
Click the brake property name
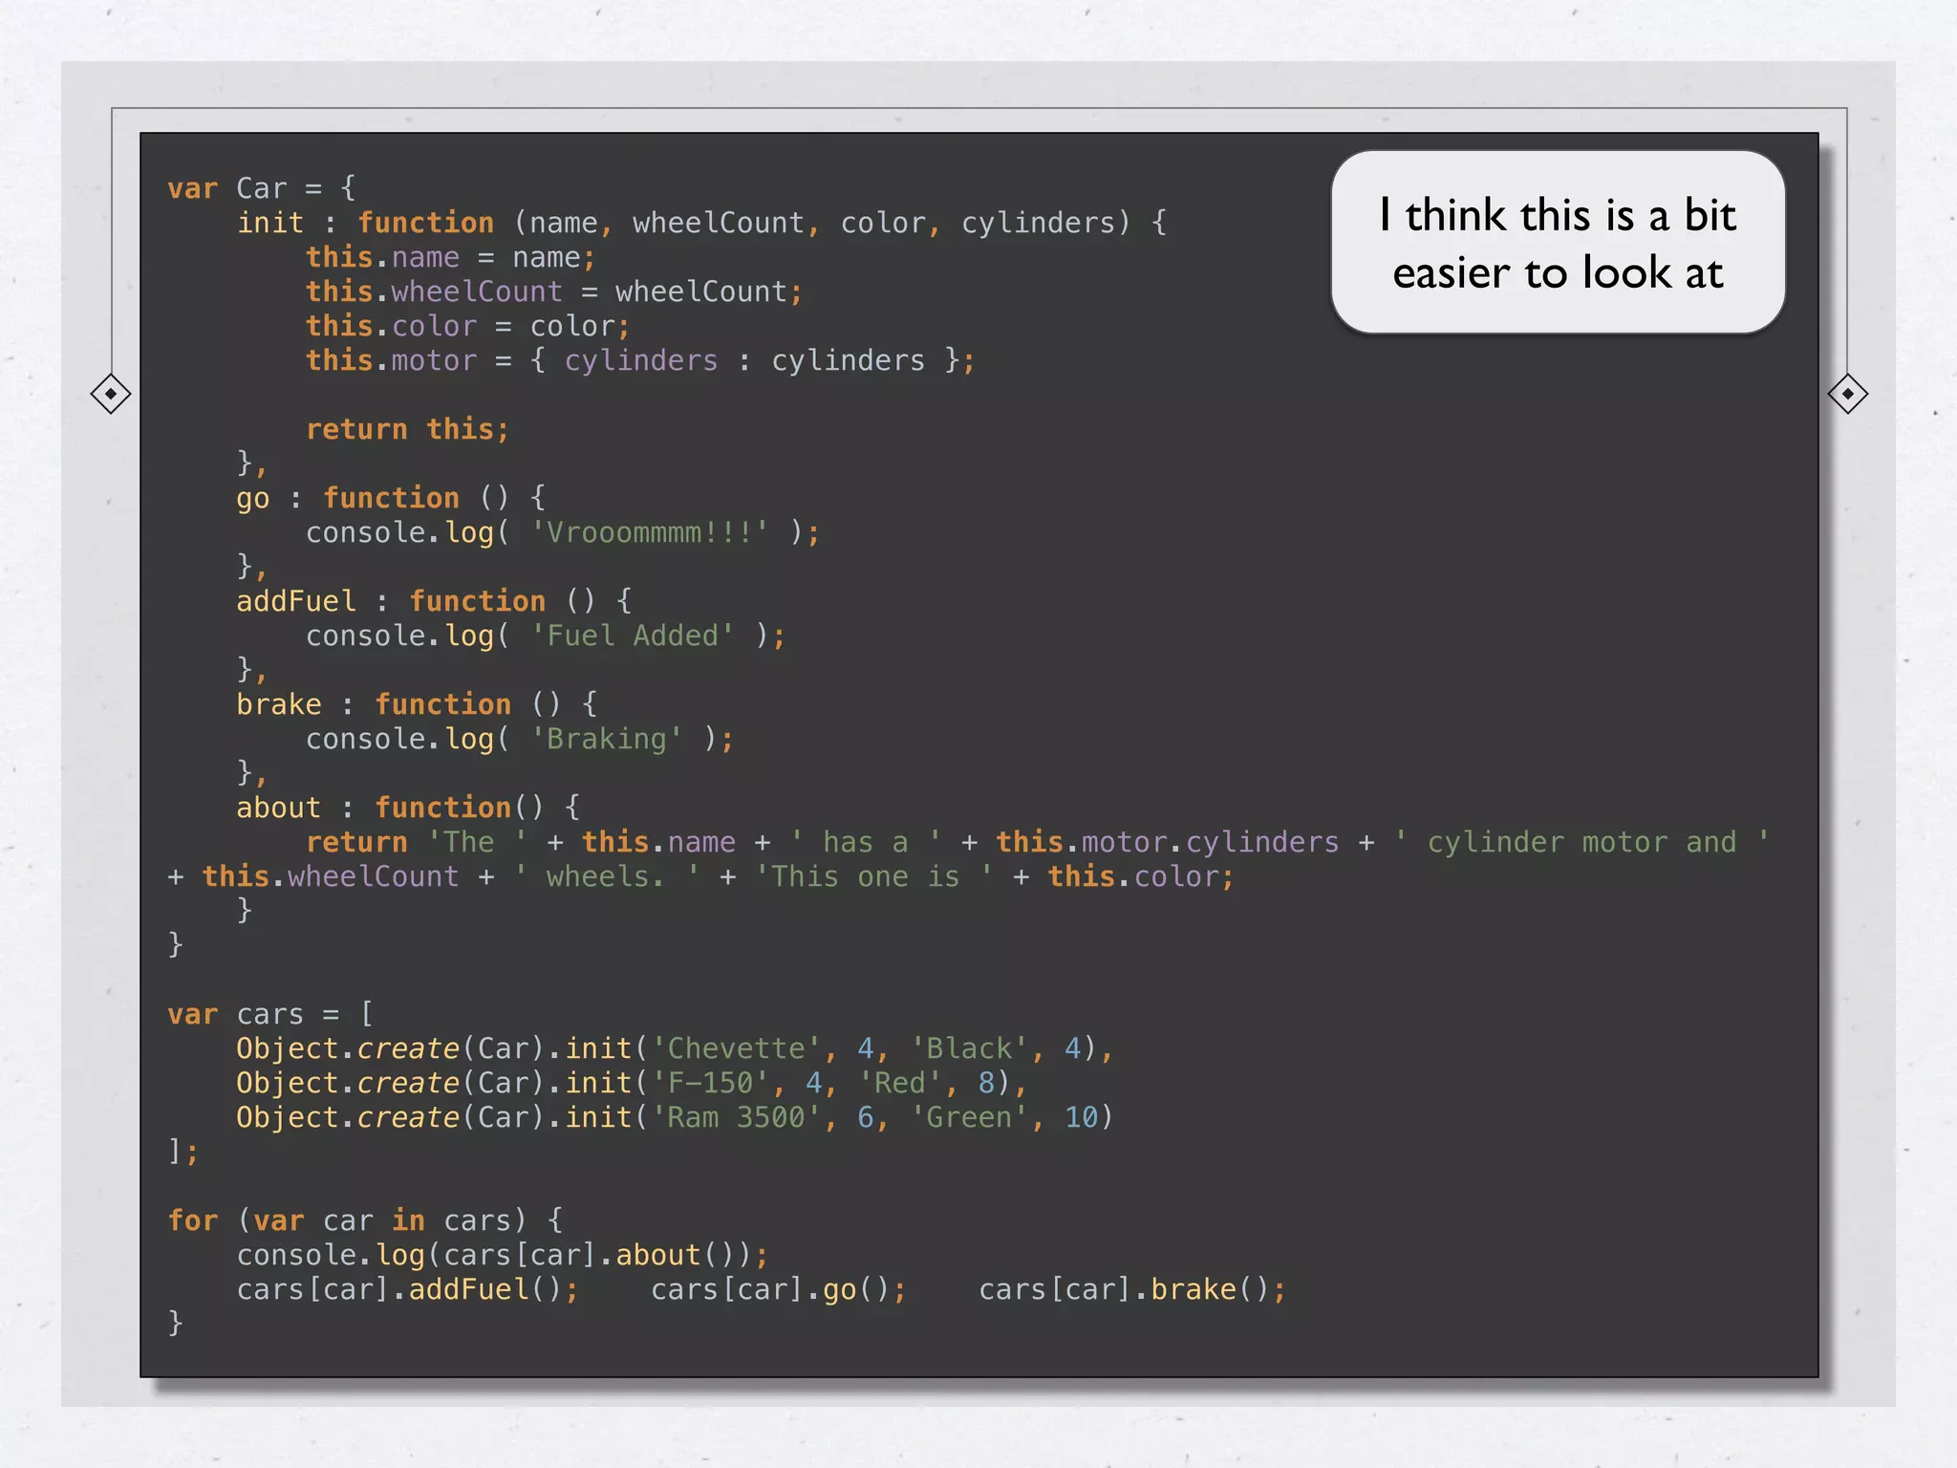coord(278,704)
